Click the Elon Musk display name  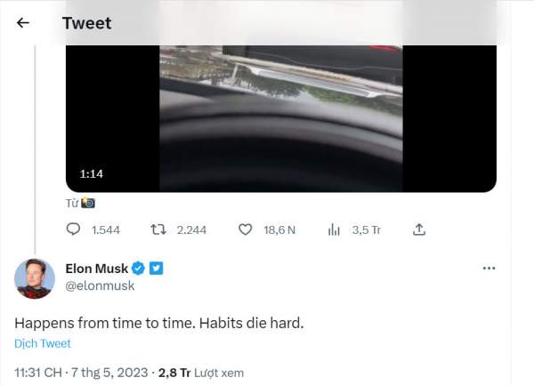96,269
